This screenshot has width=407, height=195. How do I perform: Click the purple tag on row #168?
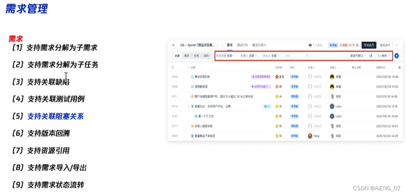(x=261, y=87)
